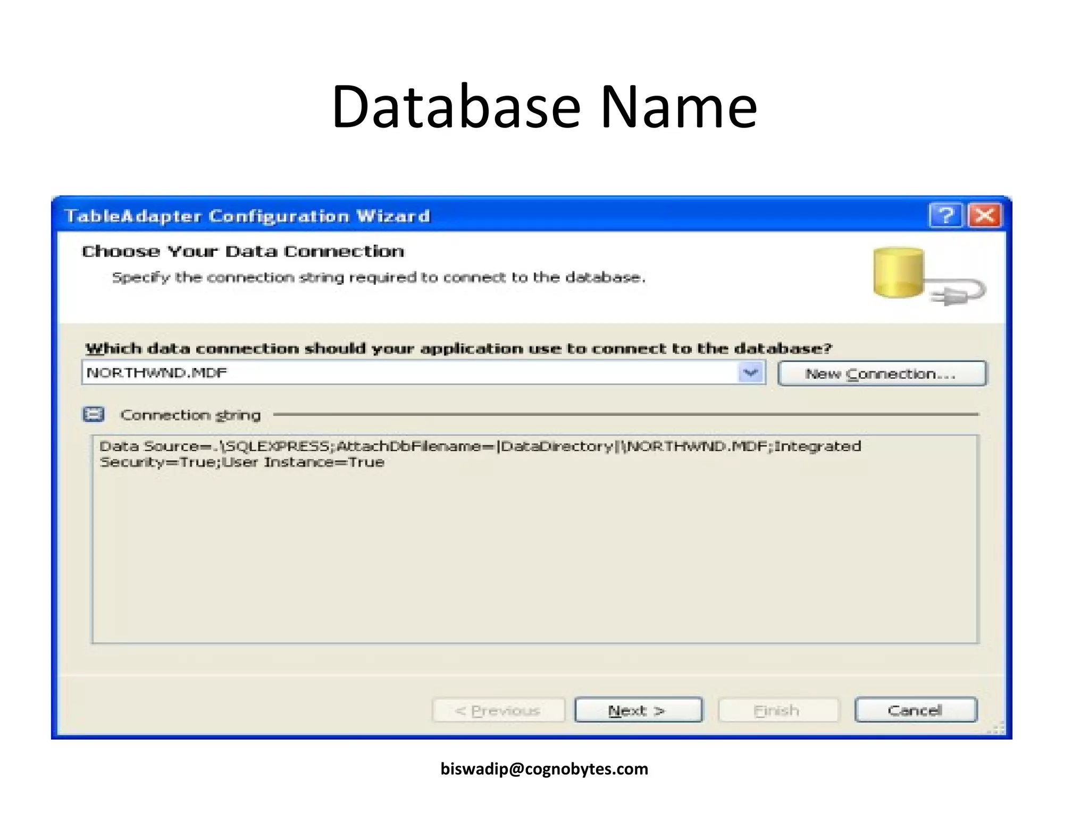Click the disabled < Previous button
Image resolution: width=1089 pixels, height=816 pixels.
coord(498,710)
